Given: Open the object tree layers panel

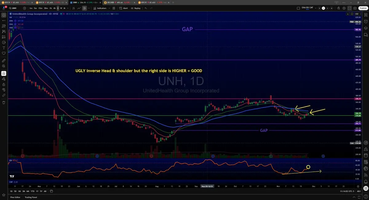Looking at the screenshot, I should point(366,28).
